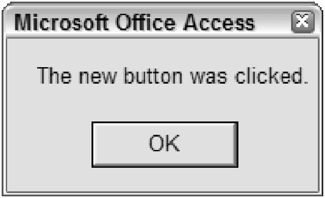The height and width of the screenshot is (198, 325).
Task: Confirm the new button message with OK
Action: coord(164,144)
